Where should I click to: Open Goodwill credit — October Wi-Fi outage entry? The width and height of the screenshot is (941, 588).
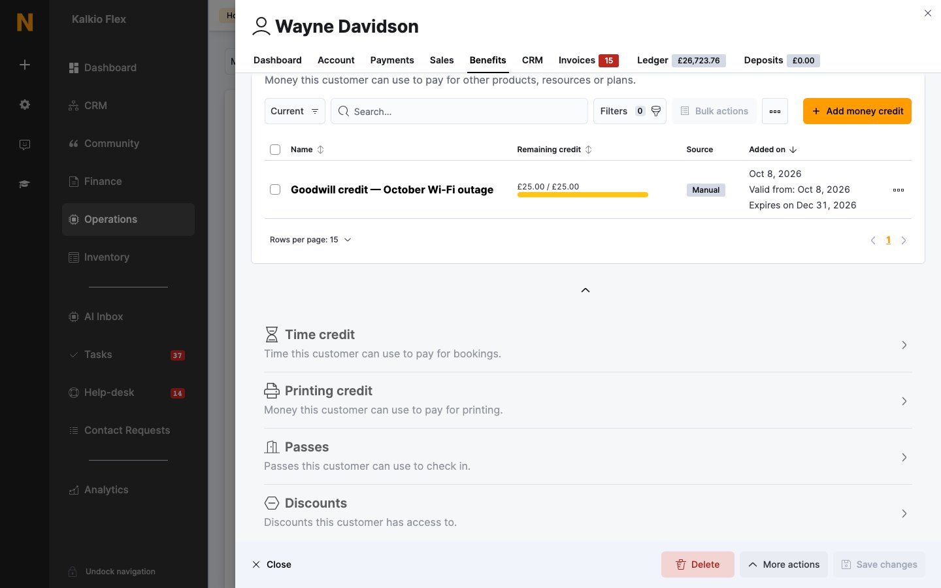pos(392,189)
